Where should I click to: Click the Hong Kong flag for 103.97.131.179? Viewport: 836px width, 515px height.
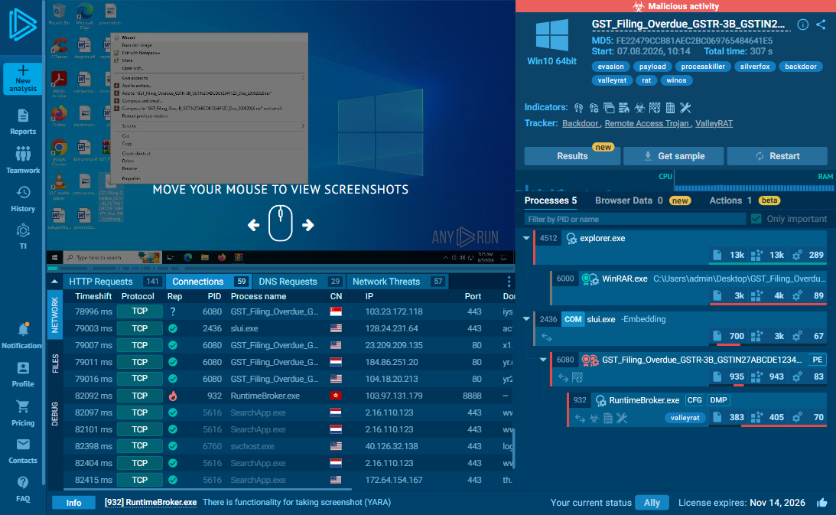click(x=336, y=396)
